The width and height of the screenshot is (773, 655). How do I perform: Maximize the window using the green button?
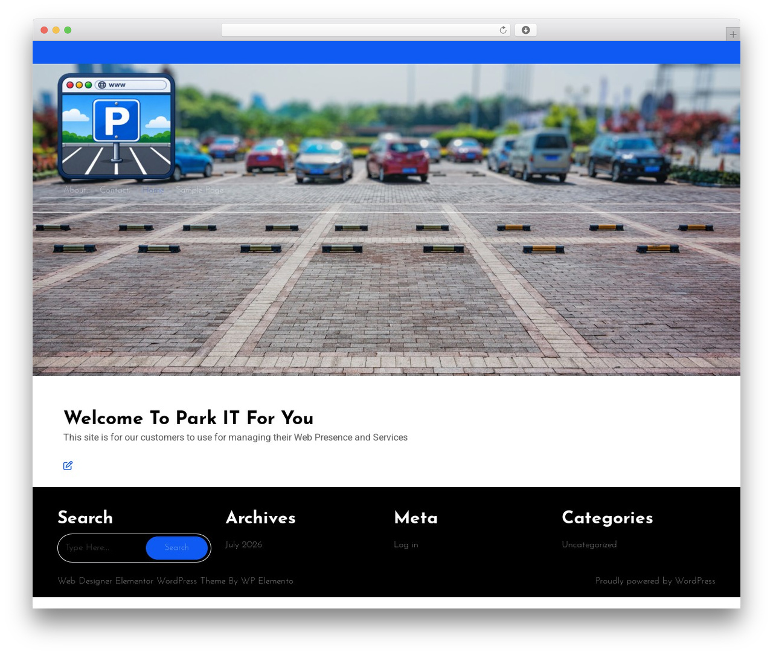tap(68, 30)
